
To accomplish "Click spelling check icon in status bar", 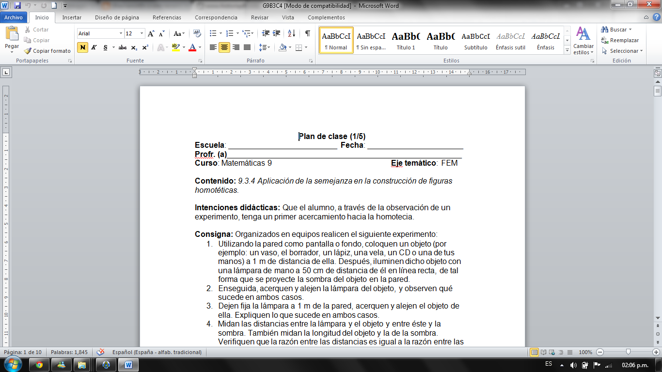I will tap(100, 352).
